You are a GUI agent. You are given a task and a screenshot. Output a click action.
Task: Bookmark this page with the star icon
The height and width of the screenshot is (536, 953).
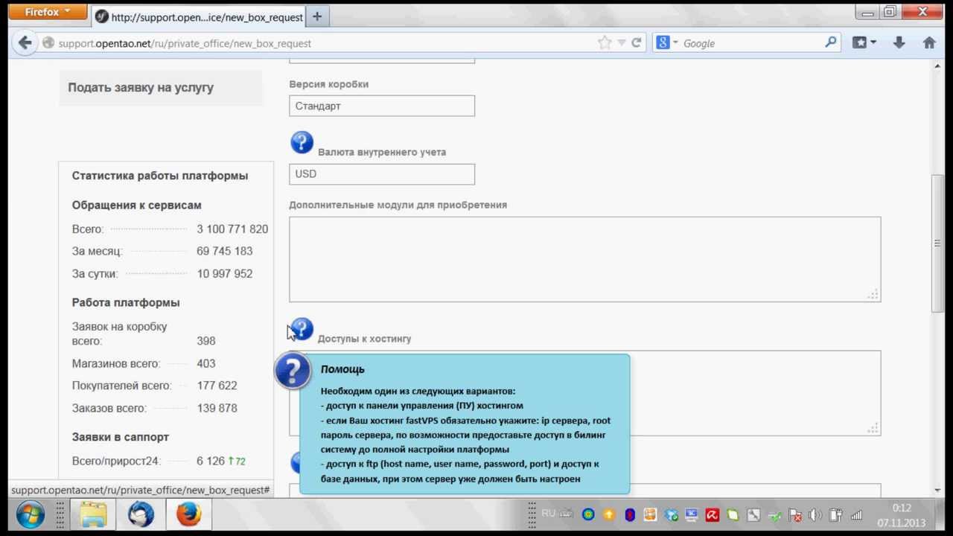coord(605,43)
